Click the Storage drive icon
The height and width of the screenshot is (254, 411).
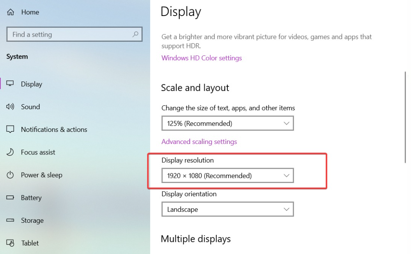tap(10, 220)
